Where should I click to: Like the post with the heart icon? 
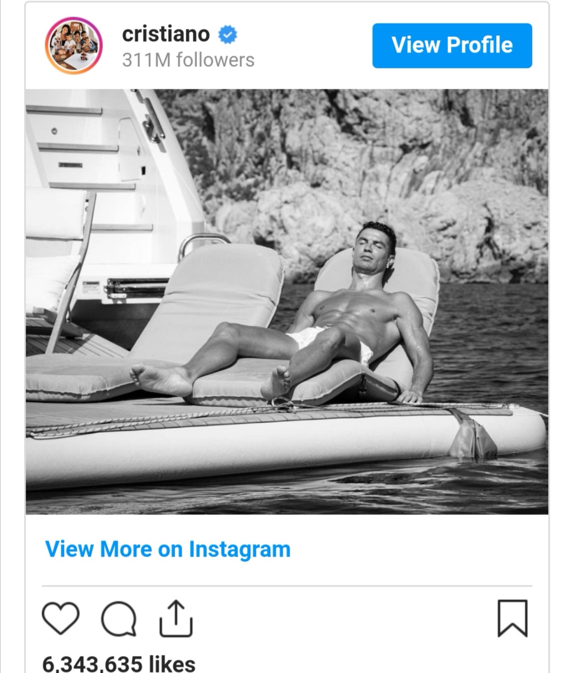pos(60,618)
